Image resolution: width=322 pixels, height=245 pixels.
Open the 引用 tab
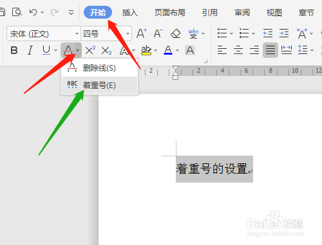pos(210,13)
